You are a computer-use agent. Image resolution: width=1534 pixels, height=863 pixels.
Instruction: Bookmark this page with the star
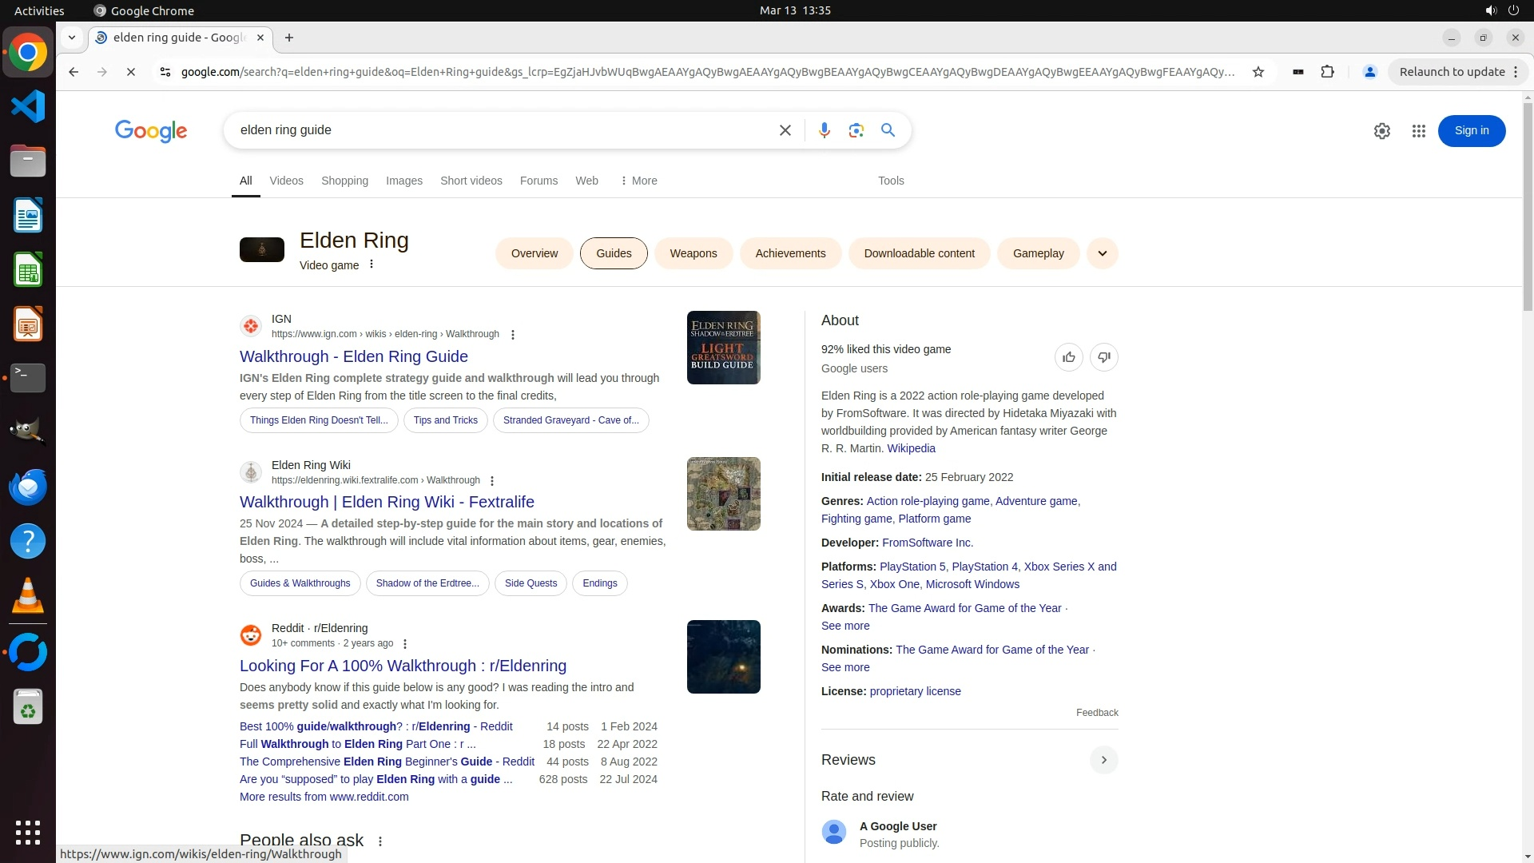coord(1258,72)
